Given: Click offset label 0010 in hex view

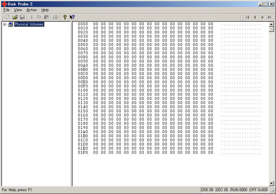Looking at the screenshot, I should click(83, 28).
